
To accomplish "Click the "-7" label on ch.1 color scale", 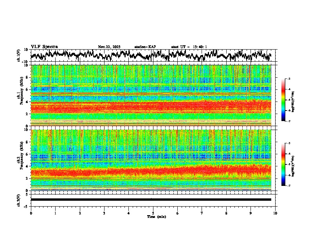I will pyautogui.click(x=288, y=121).
